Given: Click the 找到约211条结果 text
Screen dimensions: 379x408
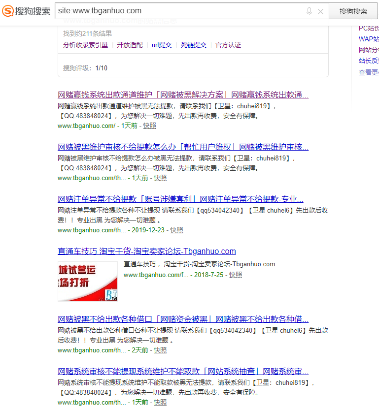Looking at the screenshot, I should 88,33.
